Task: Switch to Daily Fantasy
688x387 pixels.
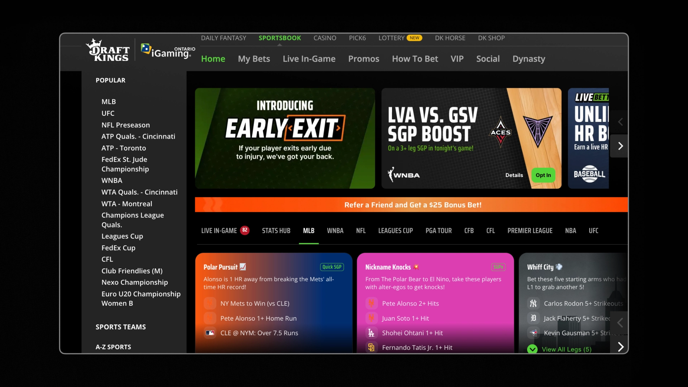Action: (x=224, y=38)
